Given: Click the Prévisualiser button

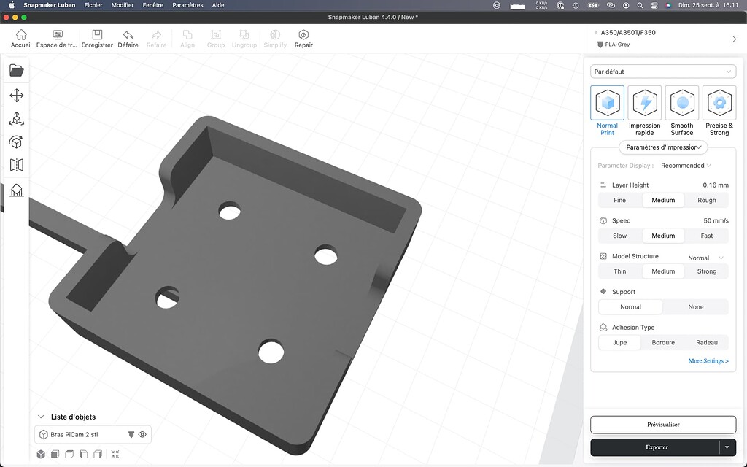Looking at the screenshot, I should coord(662,424).
